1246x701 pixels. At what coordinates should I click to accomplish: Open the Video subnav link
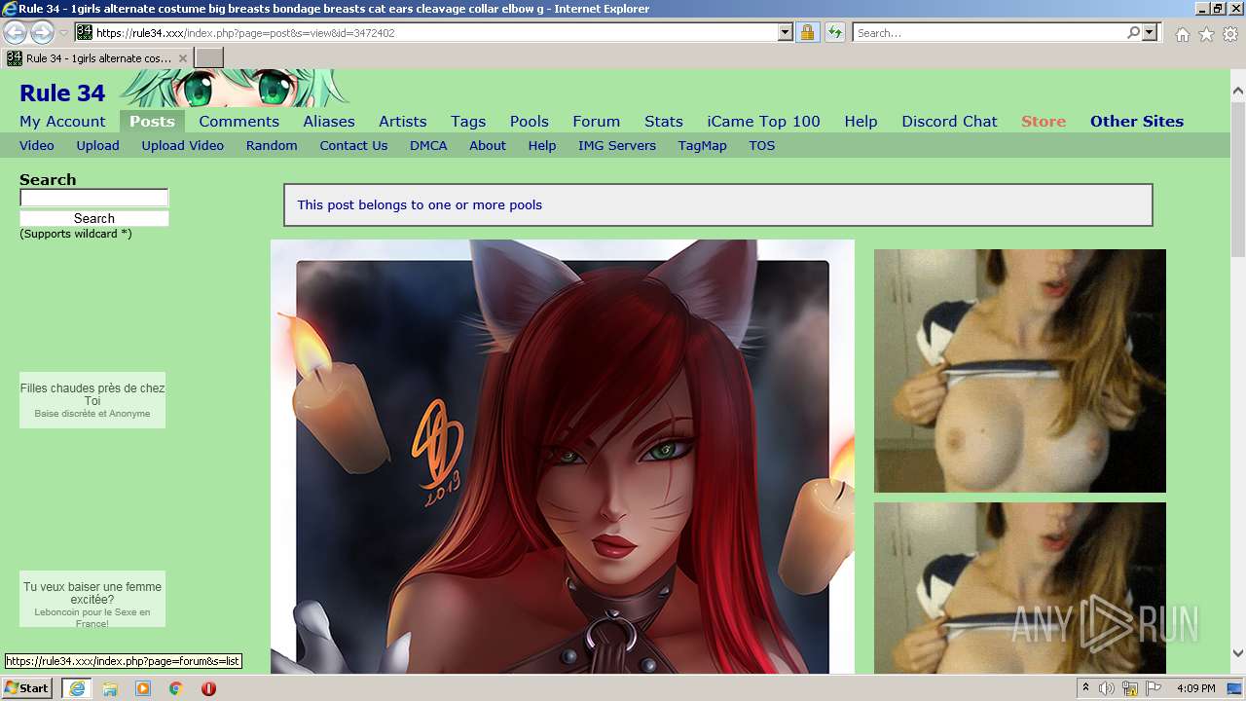pos(37,145)
